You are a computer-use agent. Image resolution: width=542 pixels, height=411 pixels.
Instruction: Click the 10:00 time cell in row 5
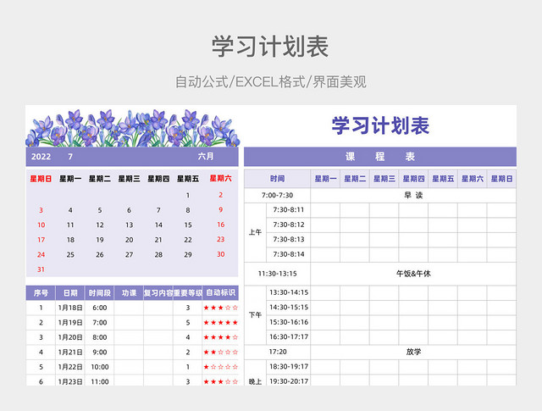[100, 367]
